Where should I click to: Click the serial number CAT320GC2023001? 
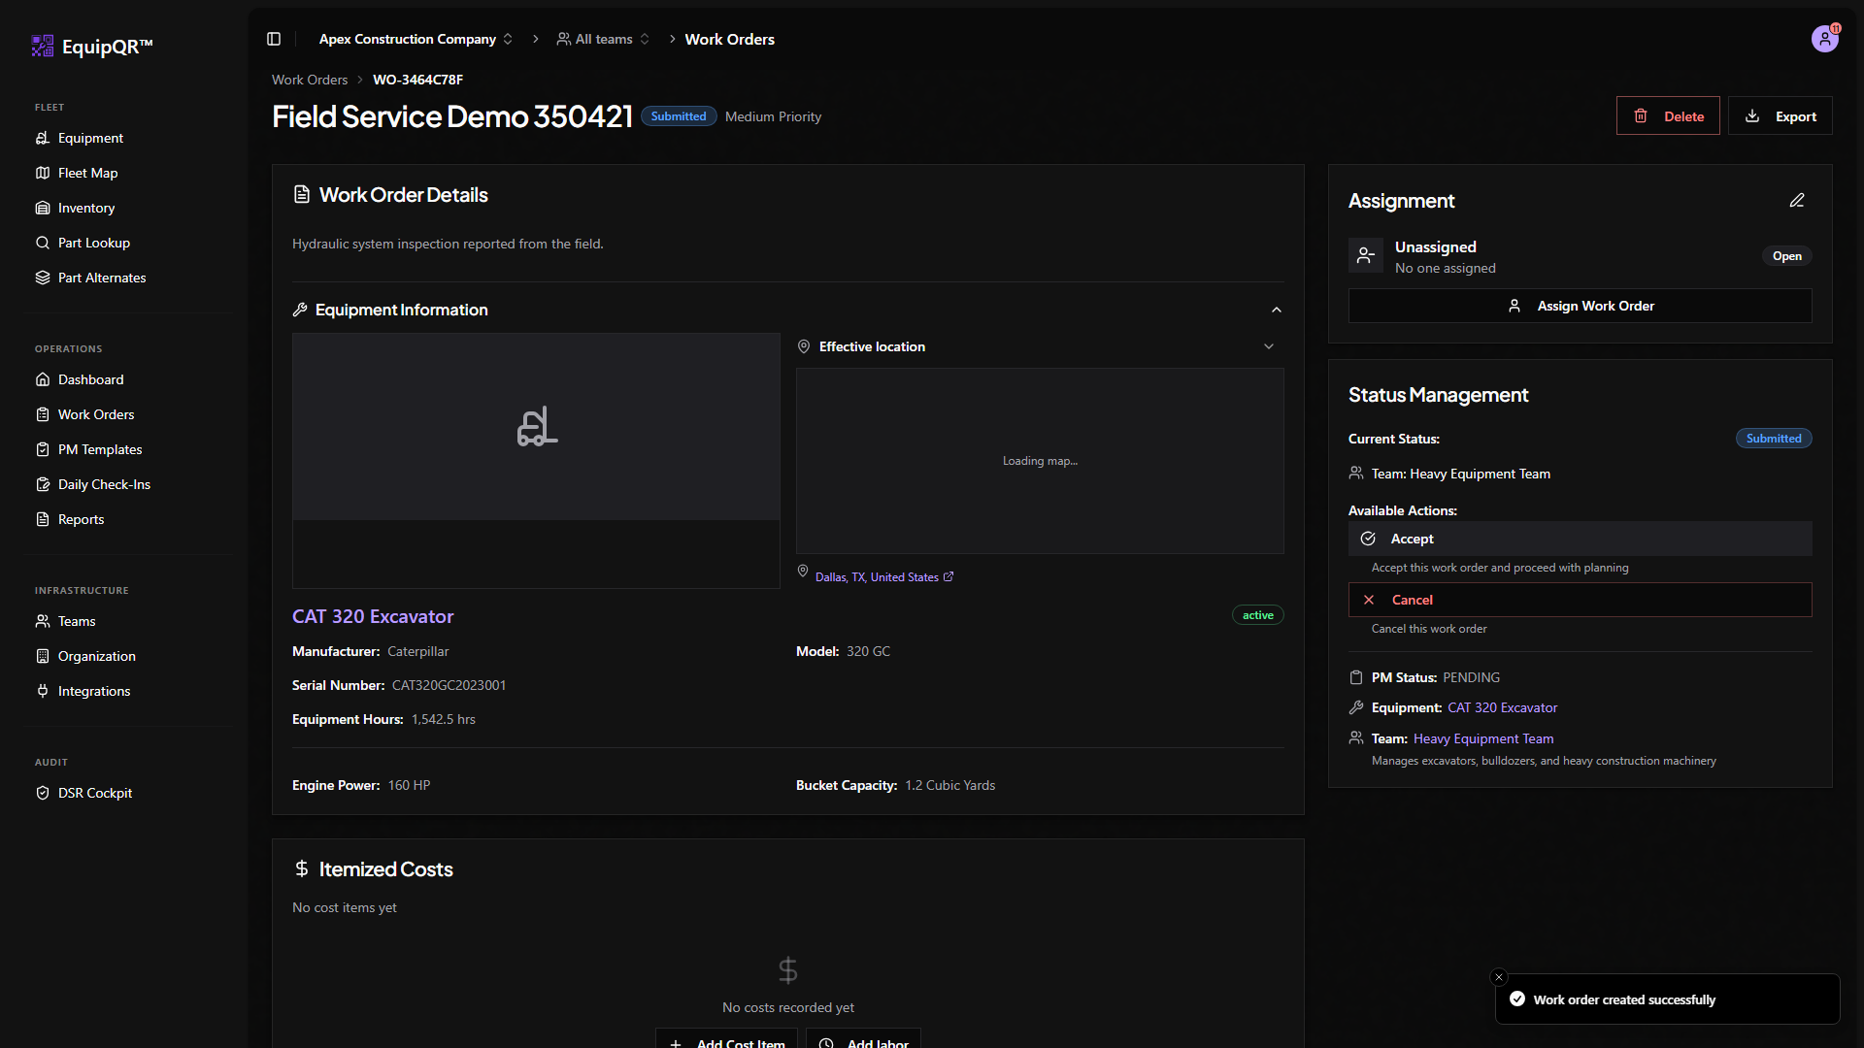coord(449,685)
